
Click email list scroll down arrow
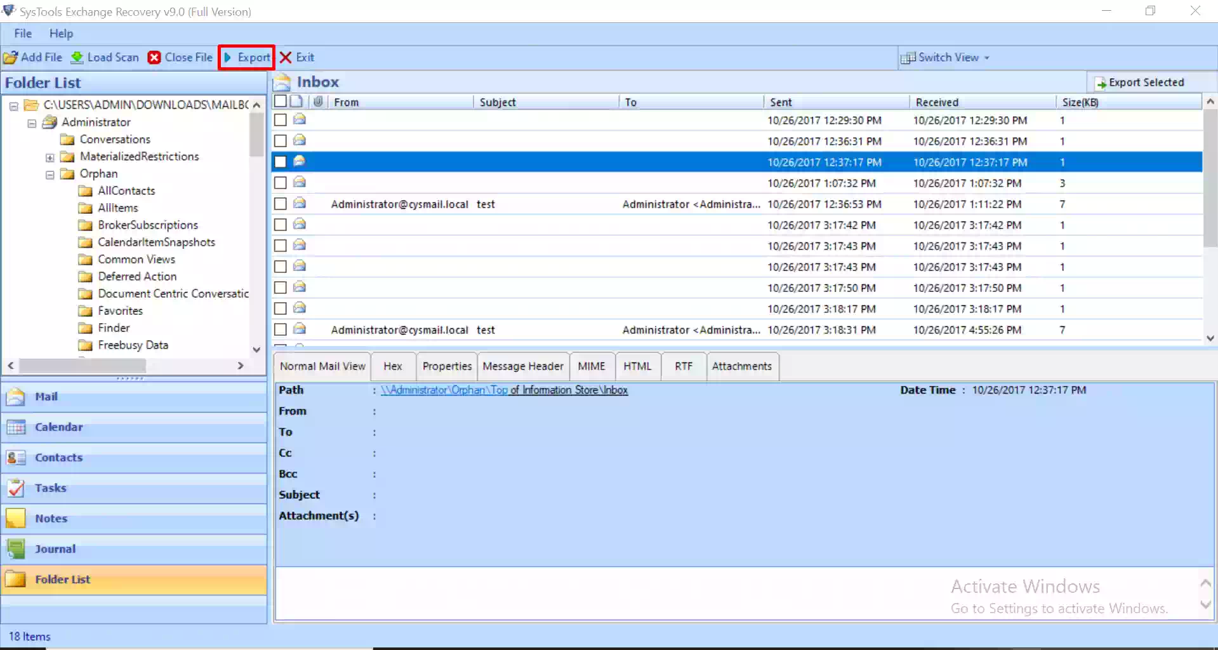pos(1210,338)
